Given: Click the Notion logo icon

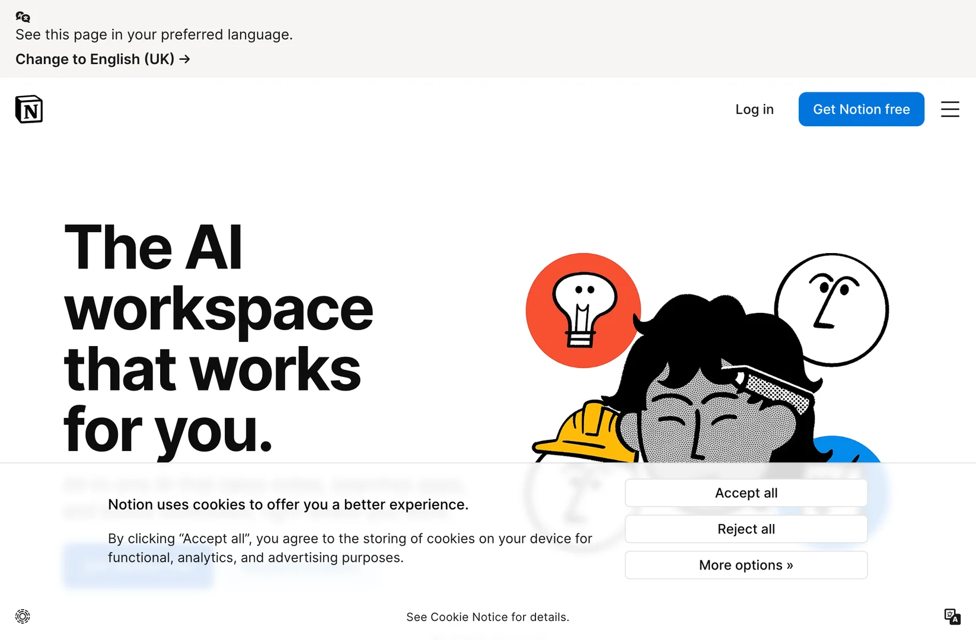Looking at the screenshot, I should [28, 109].
